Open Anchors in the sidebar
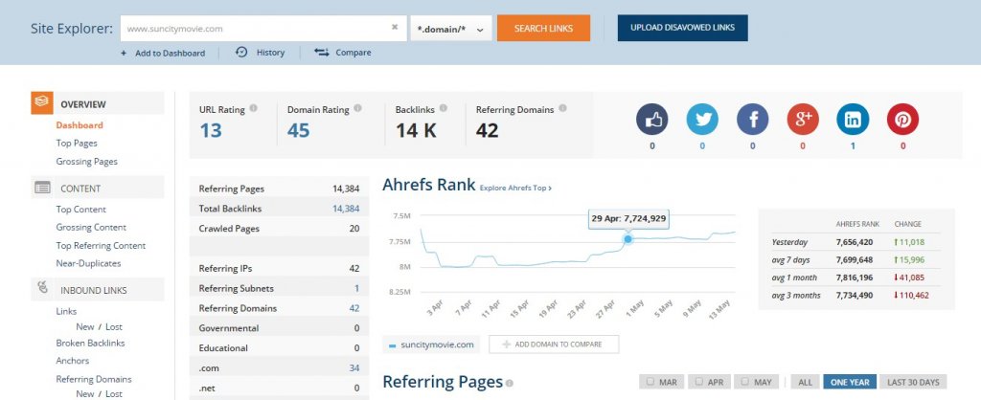 pyautogui.click(x=73, y=360)
